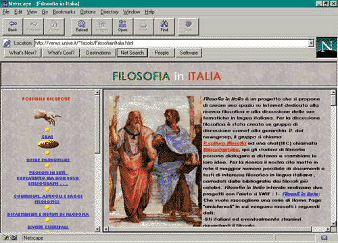The width and height of the screenshot is (338, 243).
Task: Click the Possibili Ricerche heading text
Action: click(47, 99)
